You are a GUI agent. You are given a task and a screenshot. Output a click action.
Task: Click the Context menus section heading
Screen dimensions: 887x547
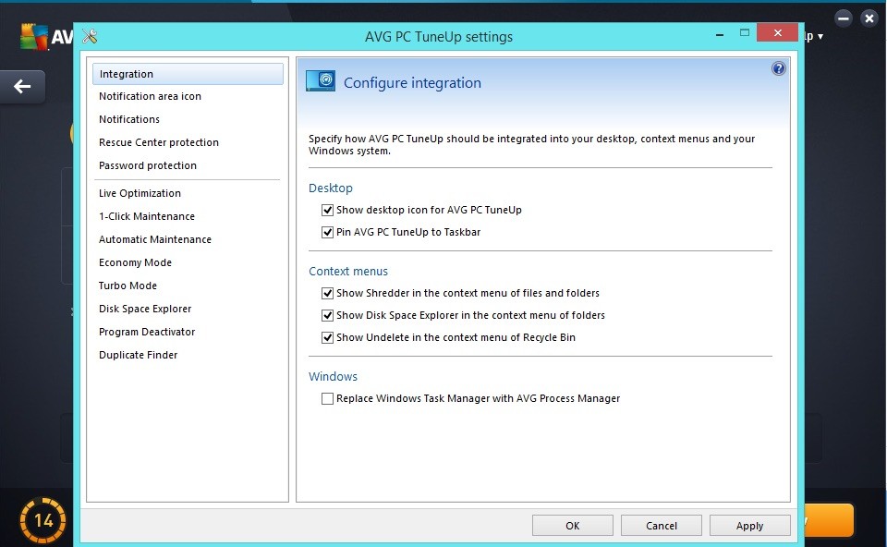(x=348, y=271)
